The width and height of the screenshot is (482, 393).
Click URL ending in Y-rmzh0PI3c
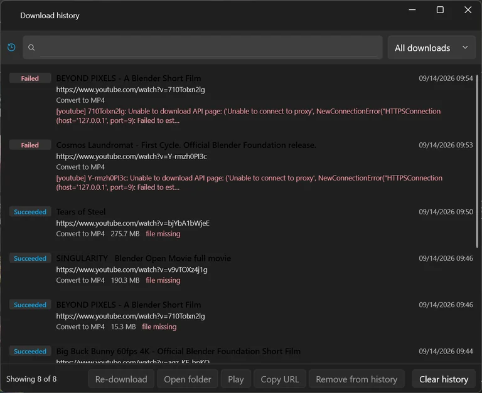[x=131, y=156]
